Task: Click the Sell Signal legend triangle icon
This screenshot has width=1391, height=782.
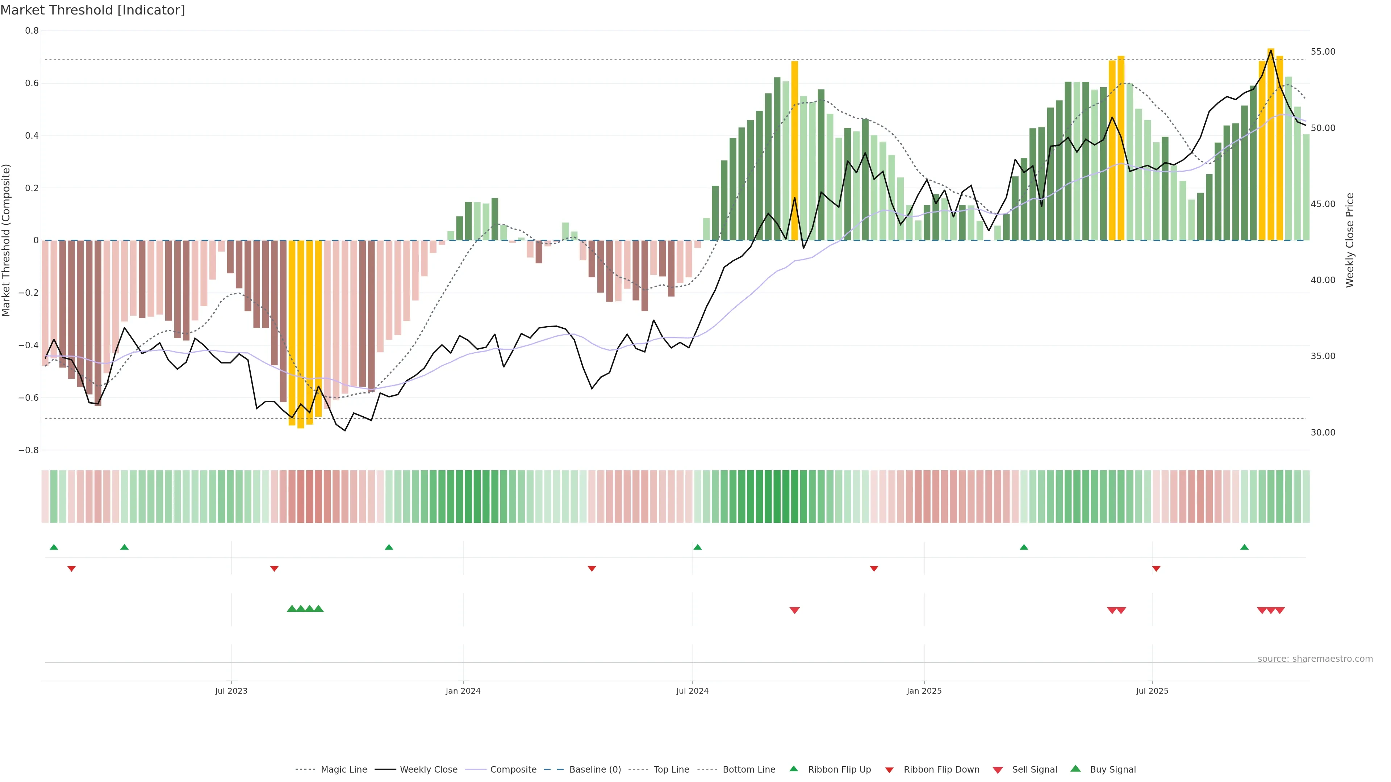Action: [x=997, y=770]
